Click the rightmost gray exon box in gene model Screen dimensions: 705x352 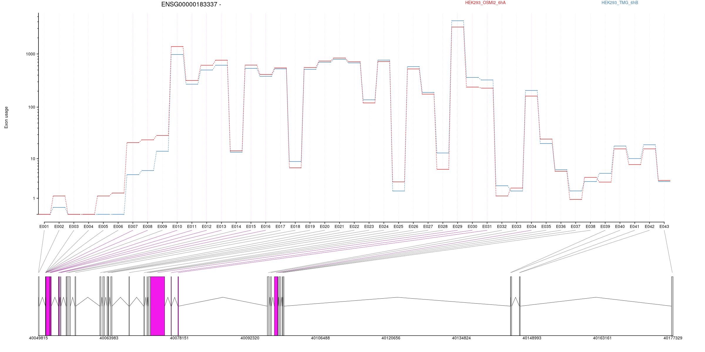click(x=672, y=306)
